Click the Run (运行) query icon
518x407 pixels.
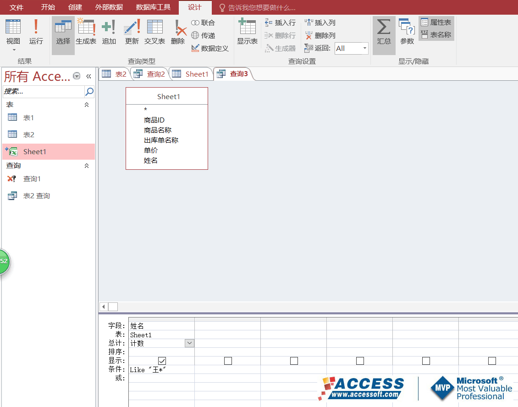click(x=36, y=32)
